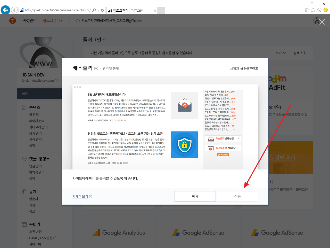Open the IE home icon
The height and width of the screenshot is (248, 330).
(307, 10)
